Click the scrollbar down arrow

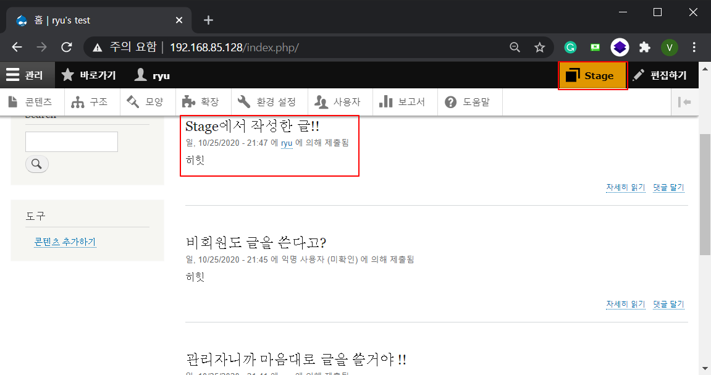point(705,368)
